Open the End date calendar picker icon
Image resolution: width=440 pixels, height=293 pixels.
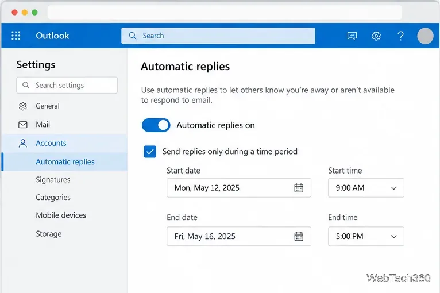299,236
